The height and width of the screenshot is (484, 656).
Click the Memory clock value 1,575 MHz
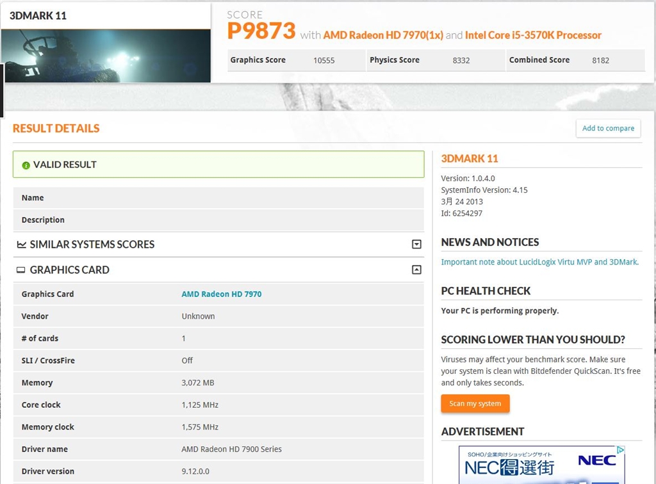pyautogui.click(x=200, y=427)
